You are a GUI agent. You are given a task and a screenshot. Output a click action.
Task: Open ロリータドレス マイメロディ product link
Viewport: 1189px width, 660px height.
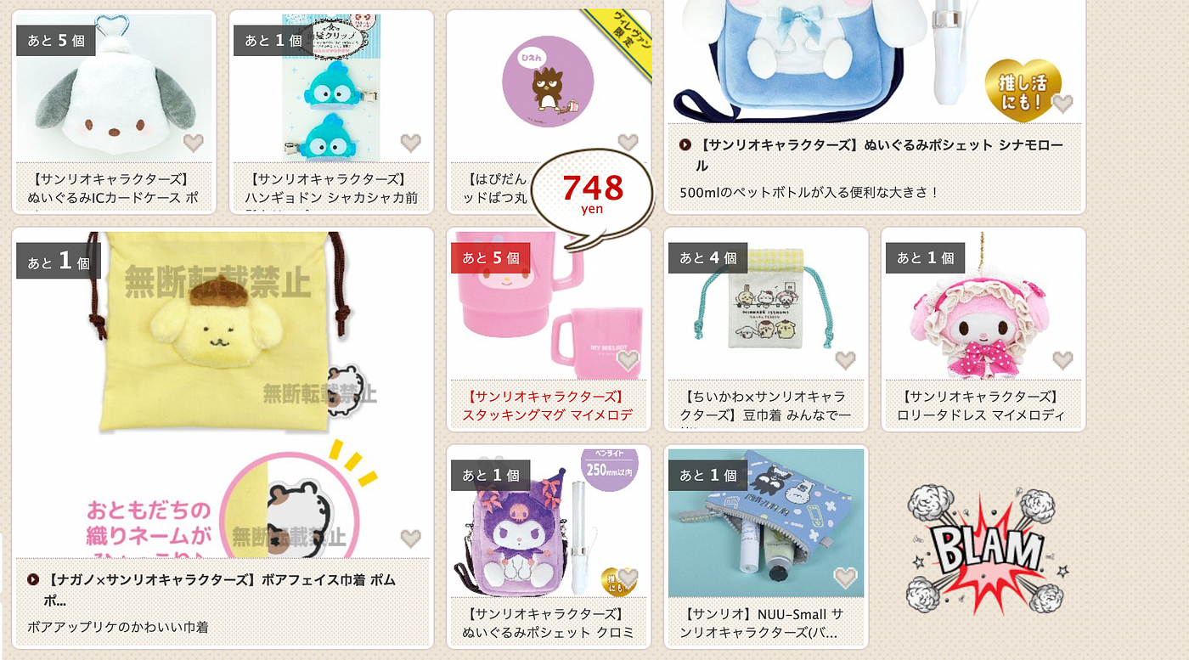click(x=983, y=406)
